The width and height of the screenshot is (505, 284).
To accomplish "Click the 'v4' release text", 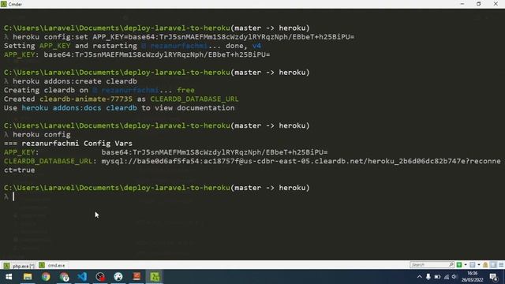I will point(256,46).
